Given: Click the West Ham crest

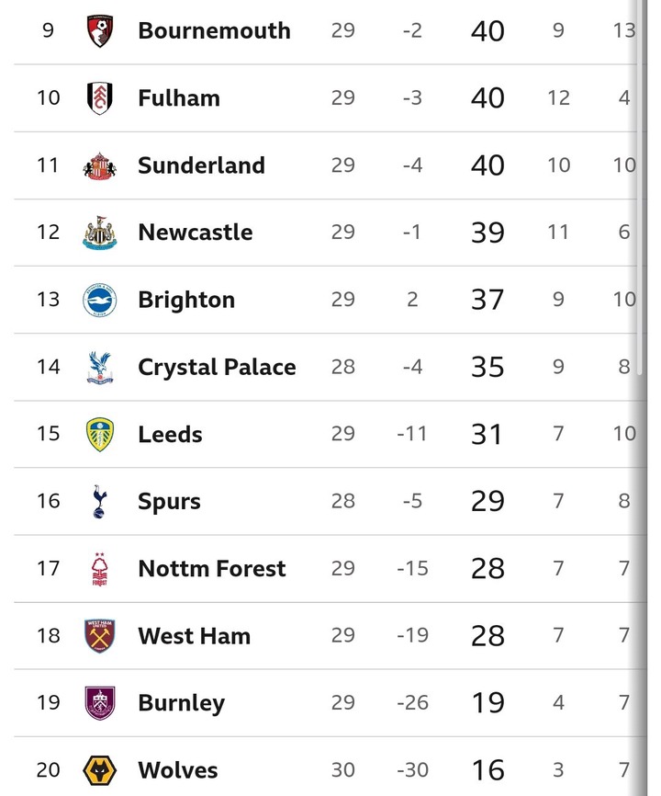Looking at the screenshot, I should click(99, 636).
